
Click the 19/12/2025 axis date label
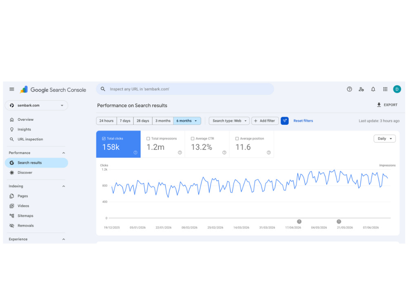click(x=112, y=228)
